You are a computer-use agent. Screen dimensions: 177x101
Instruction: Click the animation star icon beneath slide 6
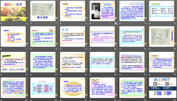point(150,24)
